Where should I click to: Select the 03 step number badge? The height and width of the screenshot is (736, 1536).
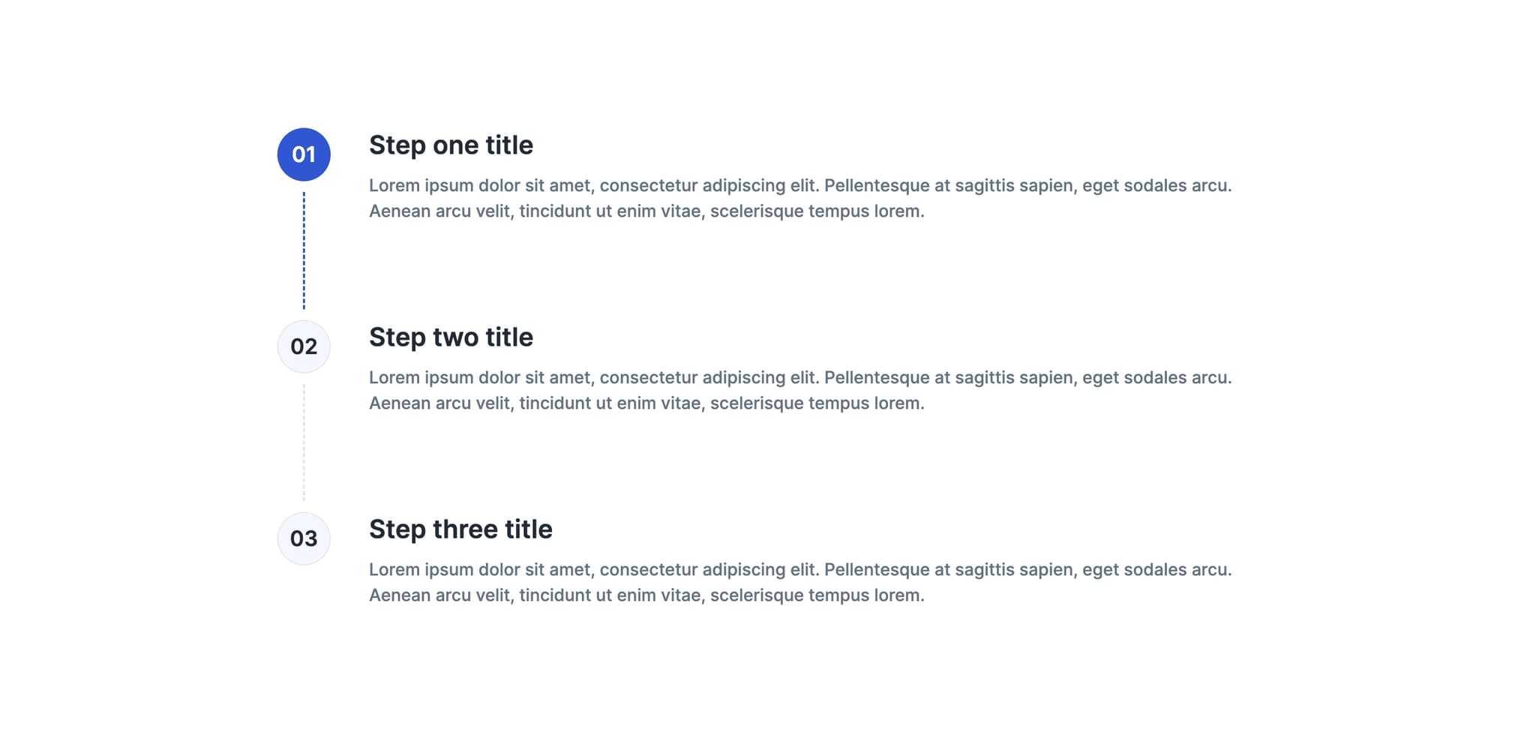pos(304,539)
